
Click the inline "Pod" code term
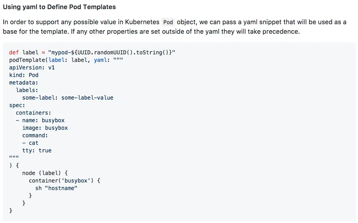(168, 22)
